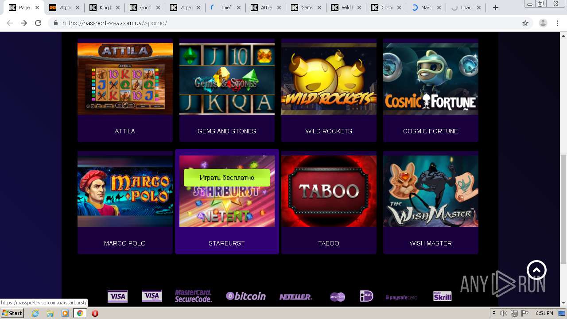Click the Играть бесплатно button on Starburst
Viewport: 567px width, 319px height.
tap(227, 178)
